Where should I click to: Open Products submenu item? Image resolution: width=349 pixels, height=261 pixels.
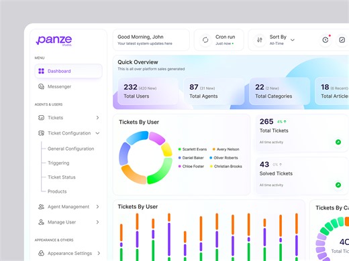[57, 191]
